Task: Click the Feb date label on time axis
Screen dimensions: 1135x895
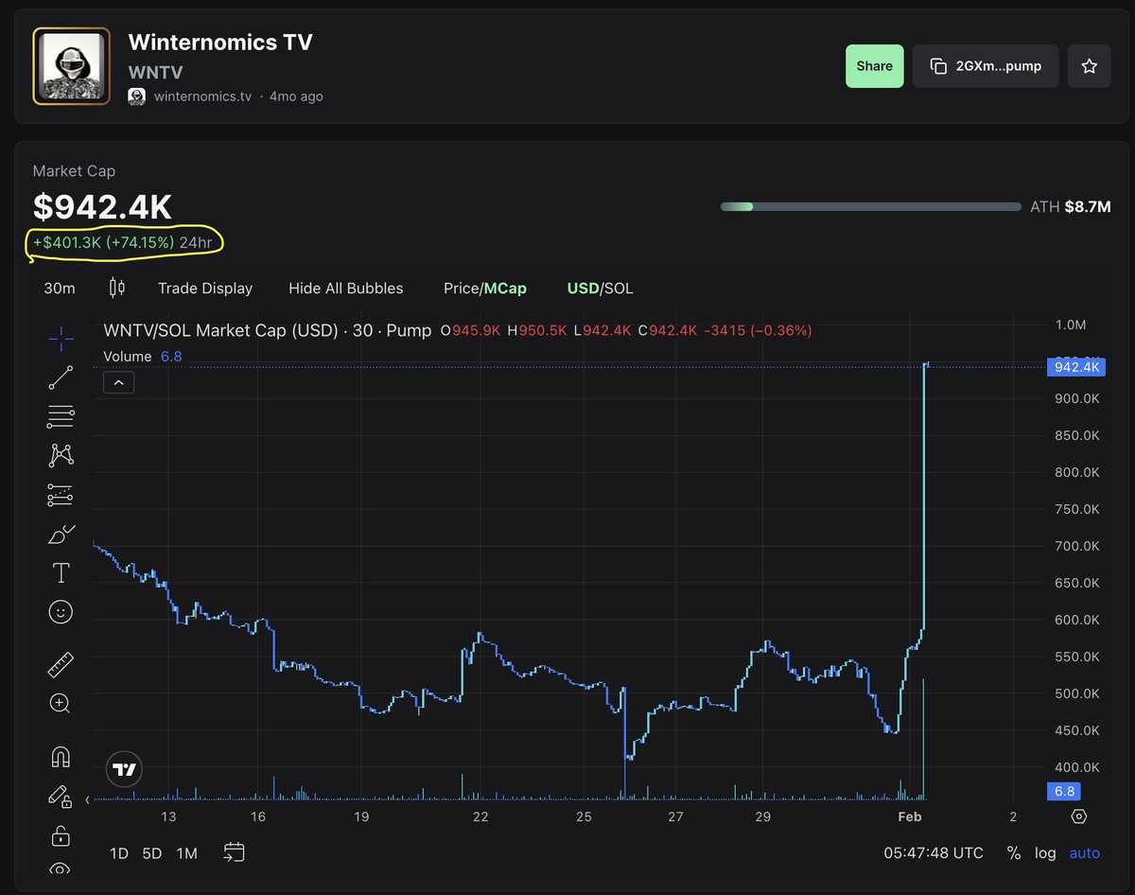Action: point(909,816)
